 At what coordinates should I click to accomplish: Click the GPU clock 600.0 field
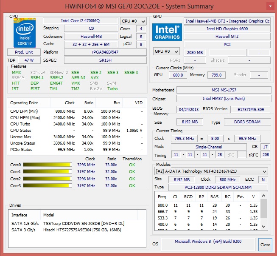pyautogui.click(x=178, y=75)
